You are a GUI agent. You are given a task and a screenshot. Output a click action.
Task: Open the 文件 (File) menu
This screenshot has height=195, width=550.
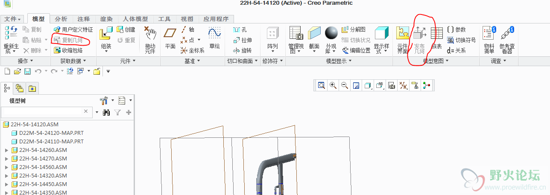(13, 19)
